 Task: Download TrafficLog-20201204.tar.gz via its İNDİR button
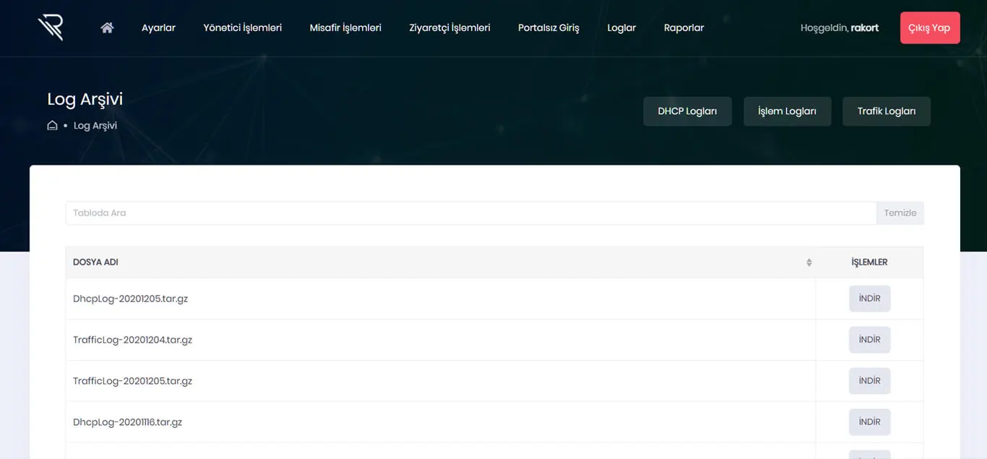tap(869, 339)
